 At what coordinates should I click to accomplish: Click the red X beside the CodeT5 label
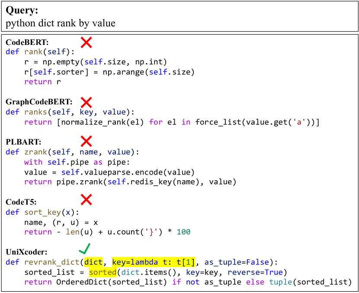pos(87,200)
